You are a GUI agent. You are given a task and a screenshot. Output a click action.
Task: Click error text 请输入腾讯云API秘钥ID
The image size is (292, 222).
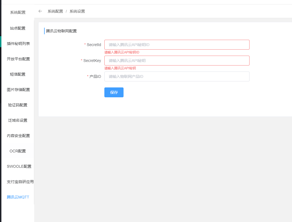pyautogui.click(x=122, y=52)
